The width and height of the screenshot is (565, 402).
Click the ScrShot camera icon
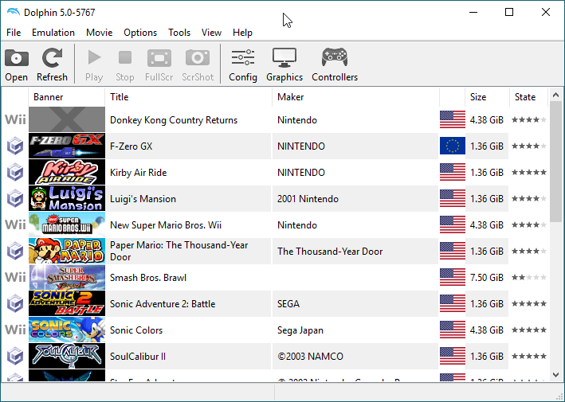pyautogui.click(x=198, y=64)
